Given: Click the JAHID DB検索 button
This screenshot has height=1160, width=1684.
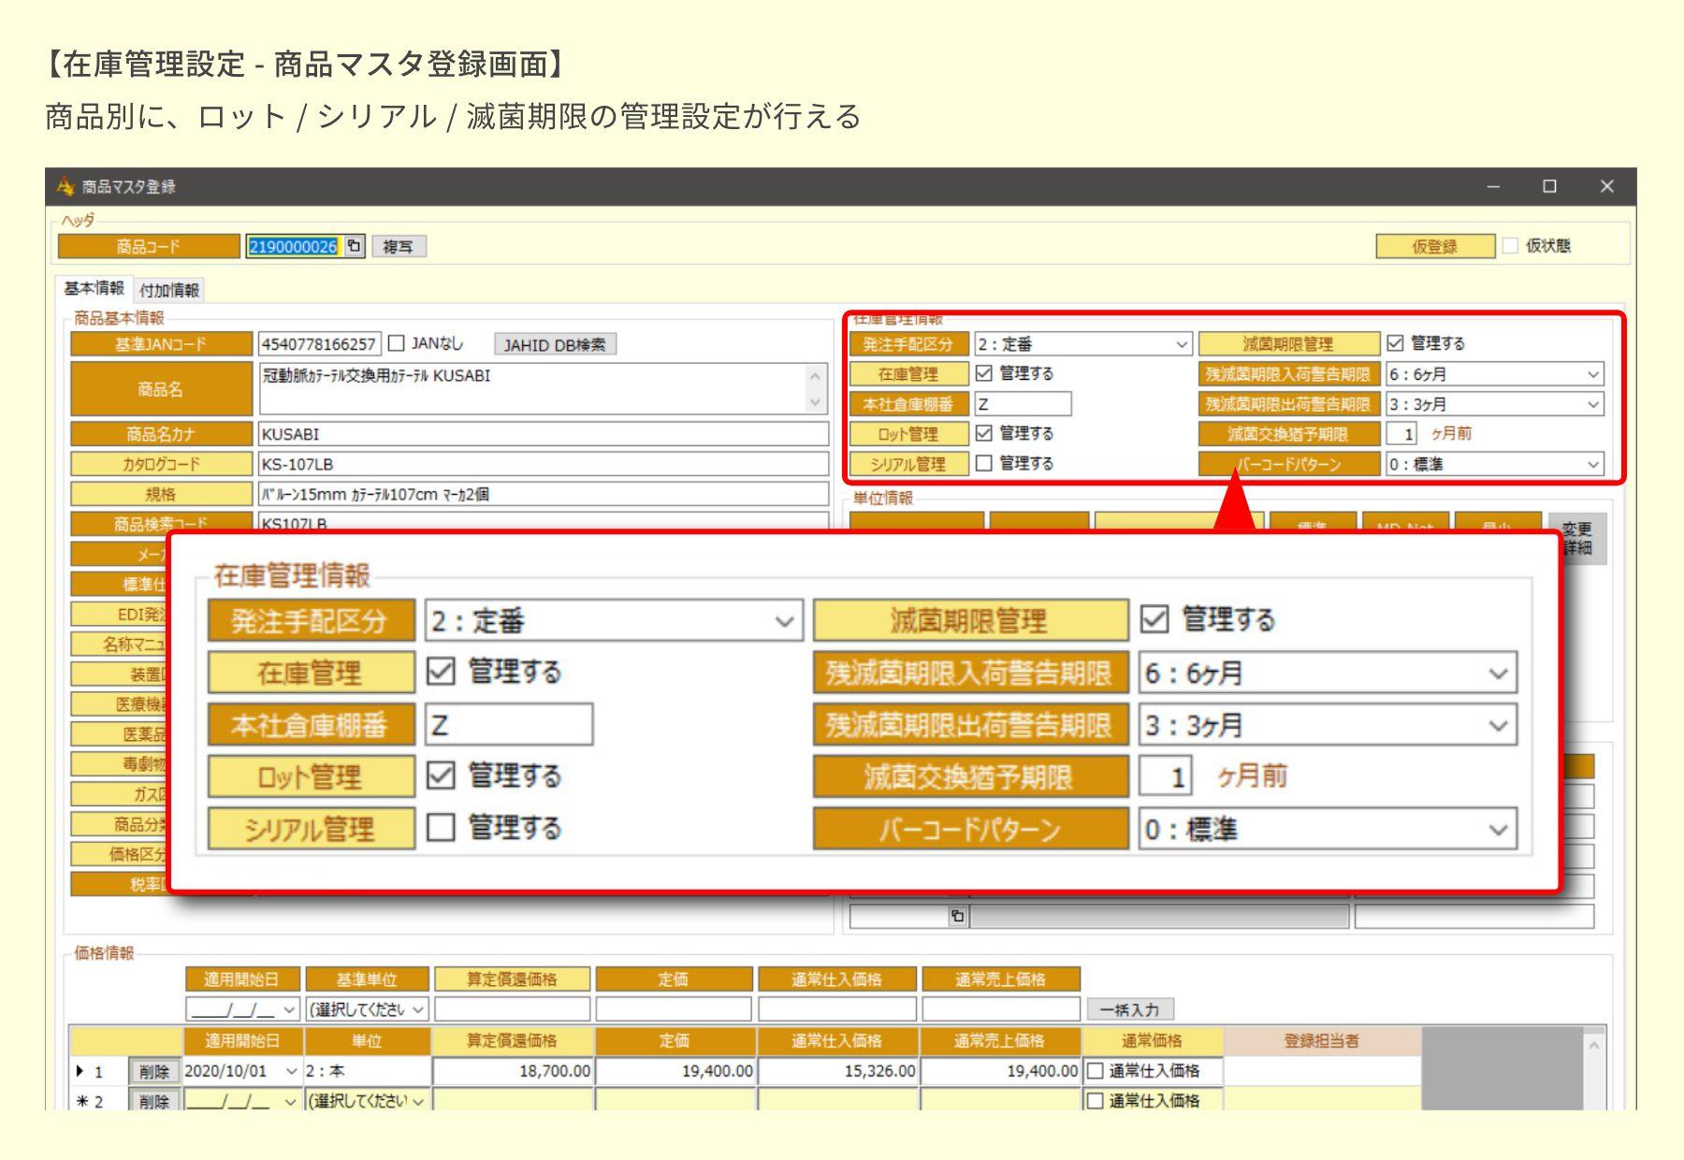Looking at the screenshot, I should tap(555, 345).
